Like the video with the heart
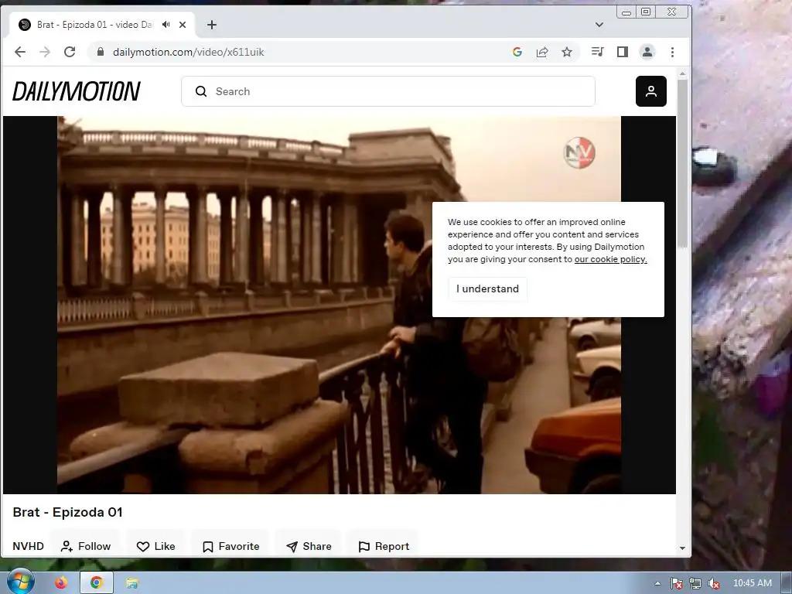792x594 pixels. [155, 547]
